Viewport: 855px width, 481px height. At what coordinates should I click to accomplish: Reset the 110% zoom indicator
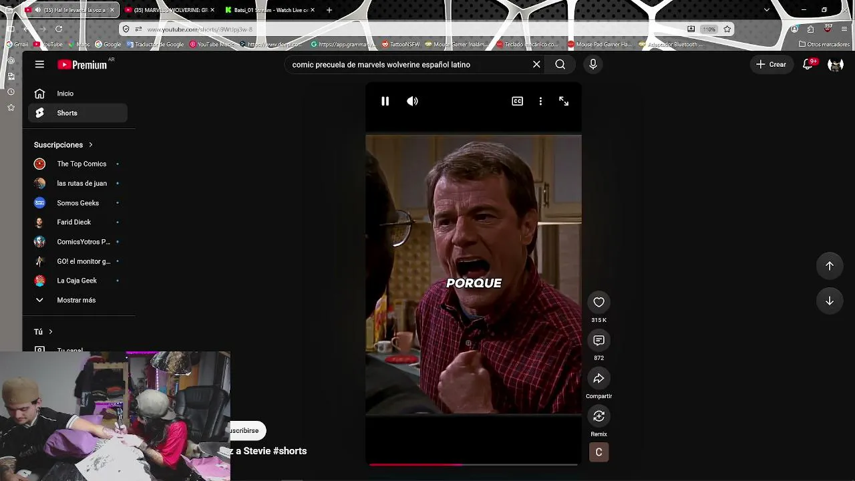(709, 29)
